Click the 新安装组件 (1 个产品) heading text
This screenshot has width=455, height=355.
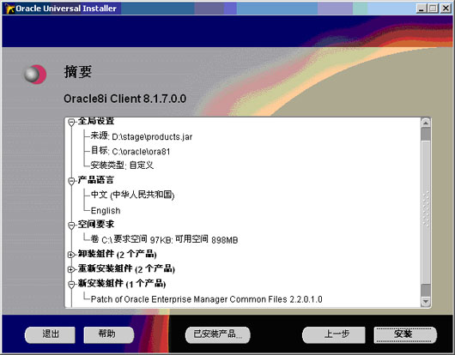coord(122,284)
